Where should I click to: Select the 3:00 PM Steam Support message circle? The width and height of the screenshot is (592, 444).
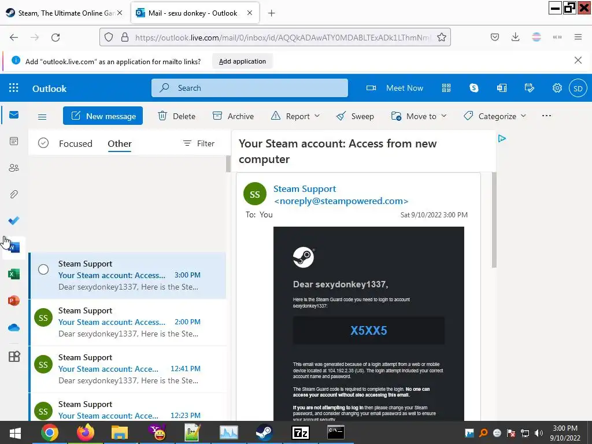click(43, 269)
